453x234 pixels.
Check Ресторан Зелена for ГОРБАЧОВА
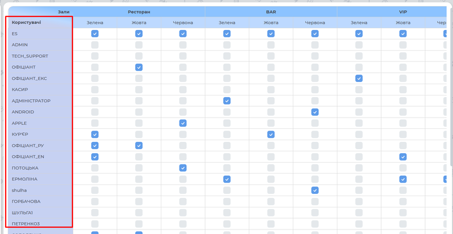click(x=95, y=202)
